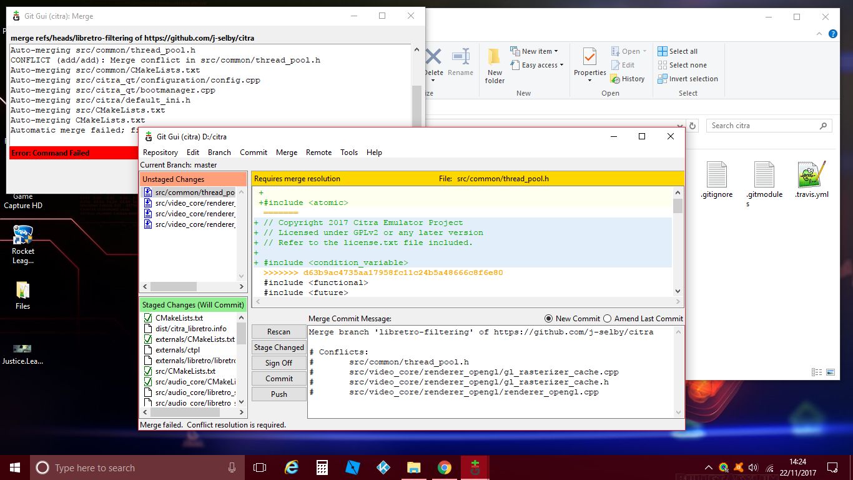Select the Justice League desktop icon

click(x=23, y=352)
